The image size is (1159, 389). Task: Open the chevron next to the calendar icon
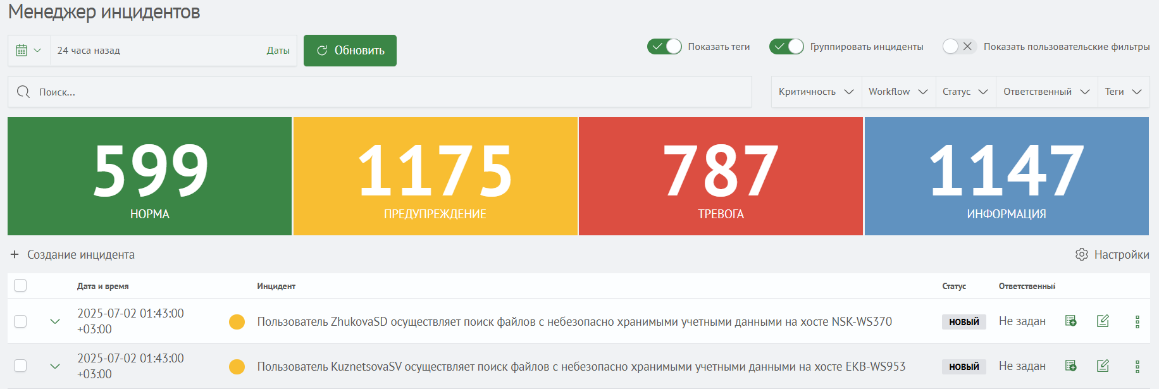(x=37, y=51)
